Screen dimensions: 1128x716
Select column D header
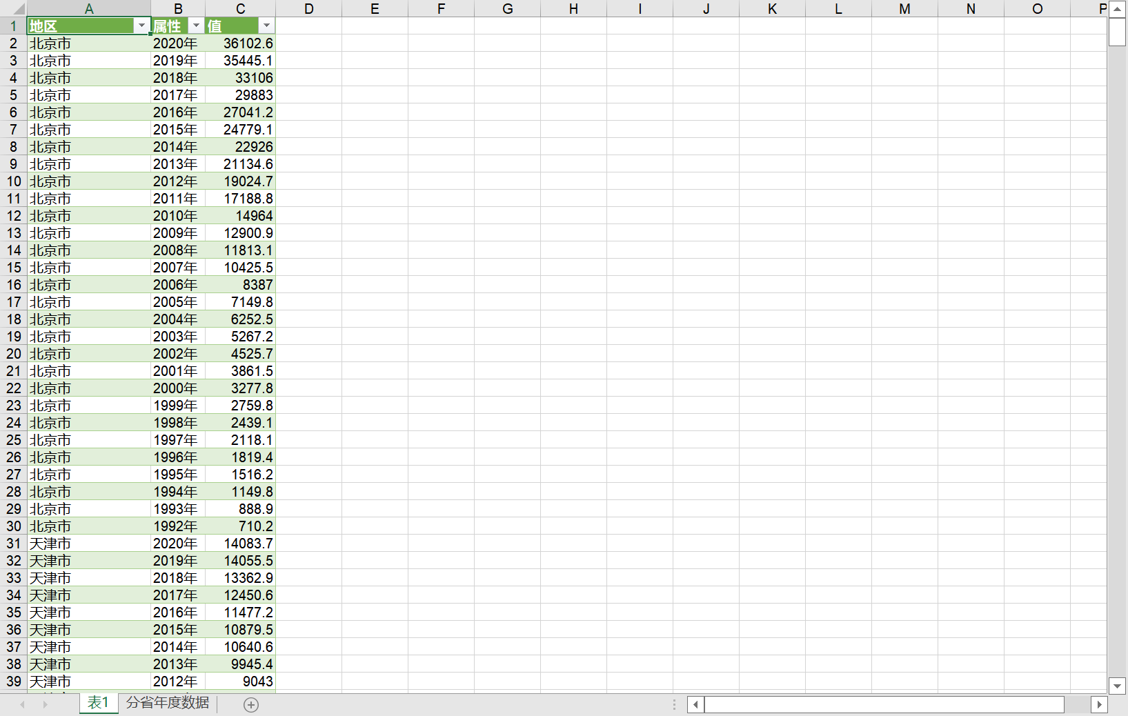click(308, 9)
